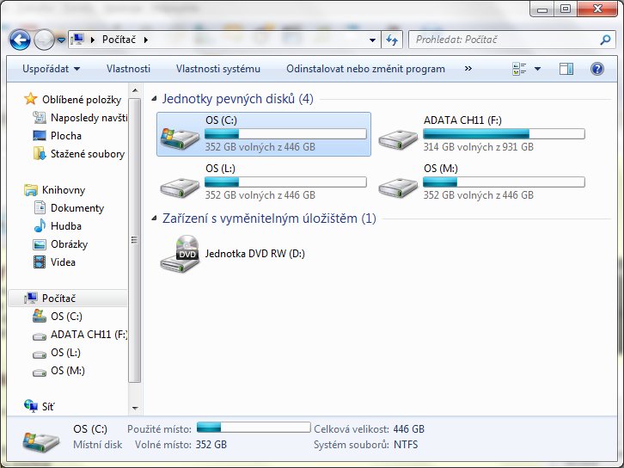Screen dimensions: 624x468
Task: Open Stažené soubory in favorites
Action: 87,154
